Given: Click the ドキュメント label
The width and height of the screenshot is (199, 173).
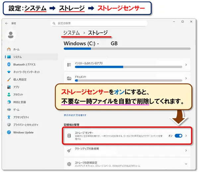Looking at the screenshot, I should coord(81,77).
